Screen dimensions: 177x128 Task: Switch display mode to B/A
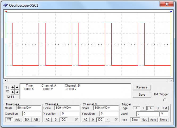tap(27, 120)
